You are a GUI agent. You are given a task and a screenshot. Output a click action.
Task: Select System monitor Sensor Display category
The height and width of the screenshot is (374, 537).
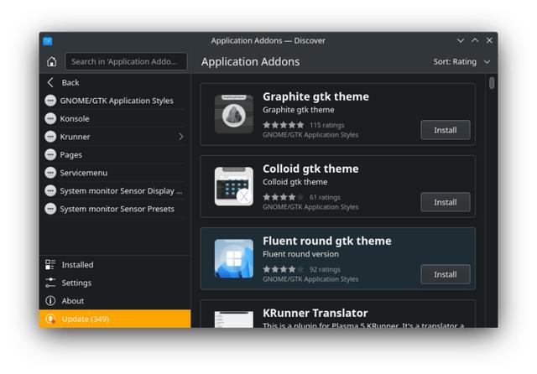[115, 191]
